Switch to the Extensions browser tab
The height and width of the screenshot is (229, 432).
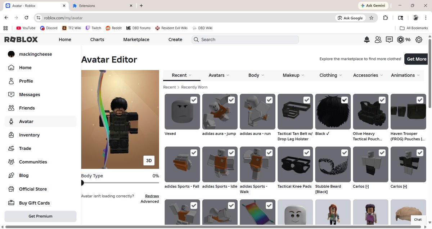click(x=102, y=6)
